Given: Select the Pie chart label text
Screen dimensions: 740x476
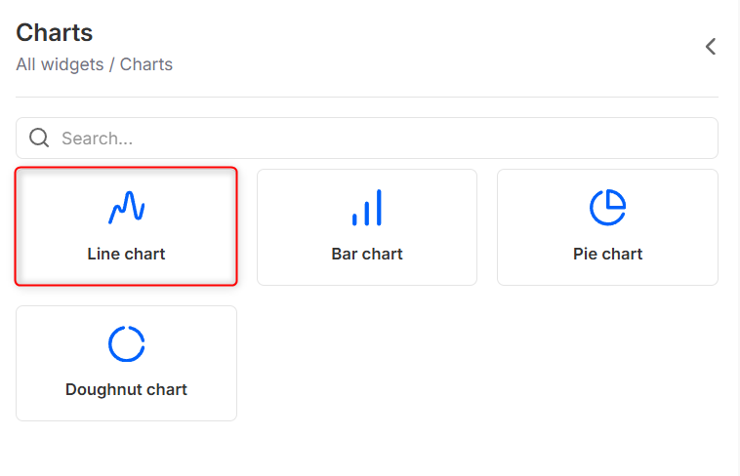Looking at the screenshot, I should coord(607,254).
